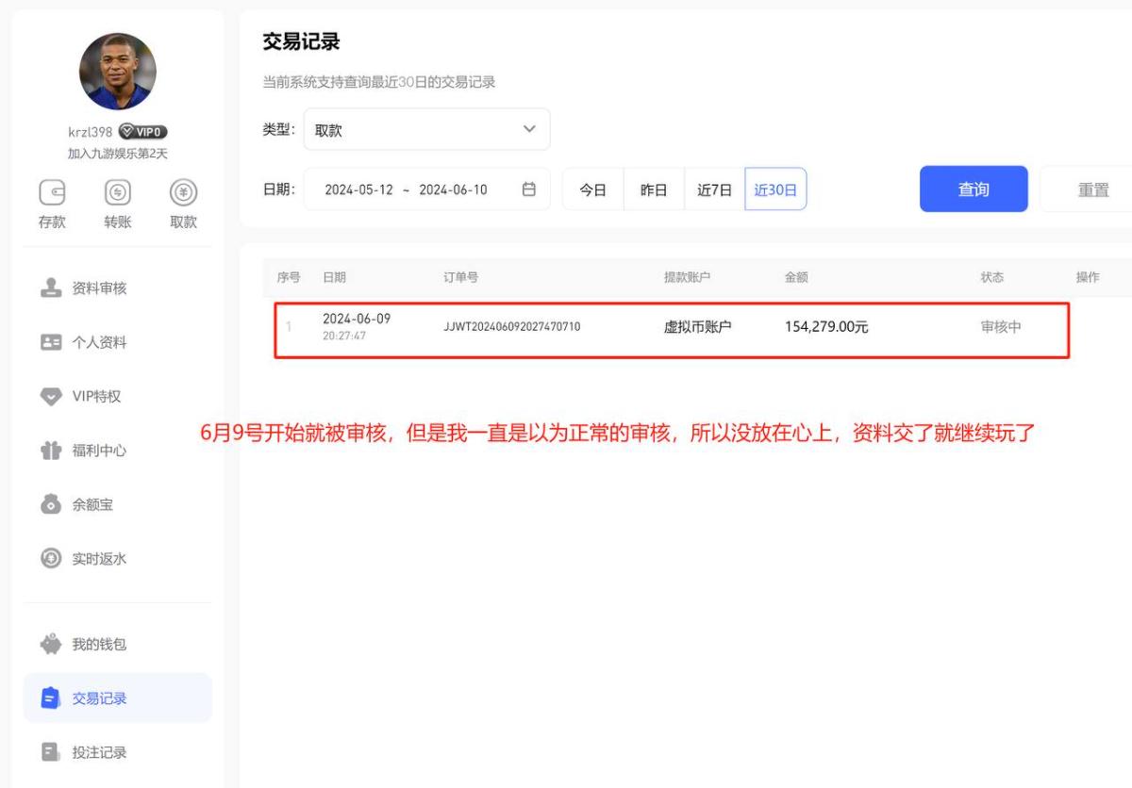Viewport: 1132px width, 788px height.
Task: Select the 昨日 date filter
Action: click(654, 189)
